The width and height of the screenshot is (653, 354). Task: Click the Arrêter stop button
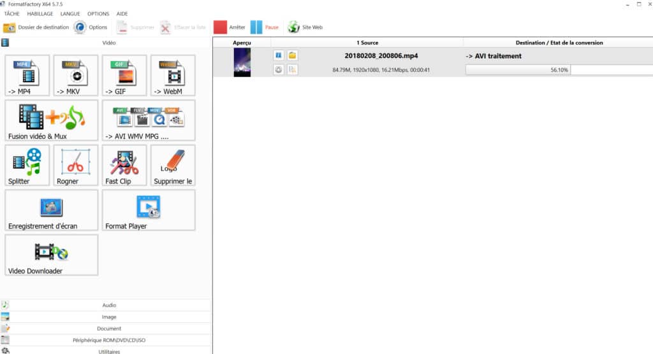[x=230, y=27]
